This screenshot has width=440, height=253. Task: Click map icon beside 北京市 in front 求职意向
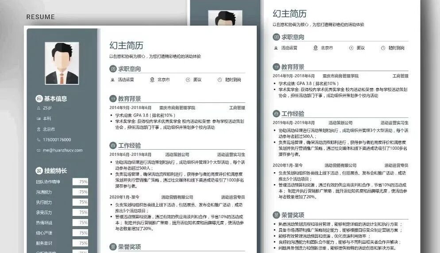152,80
